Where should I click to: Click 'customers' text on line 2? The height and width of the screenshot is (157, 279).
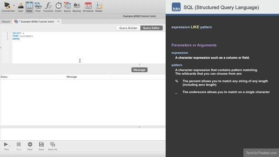(26, 36)
